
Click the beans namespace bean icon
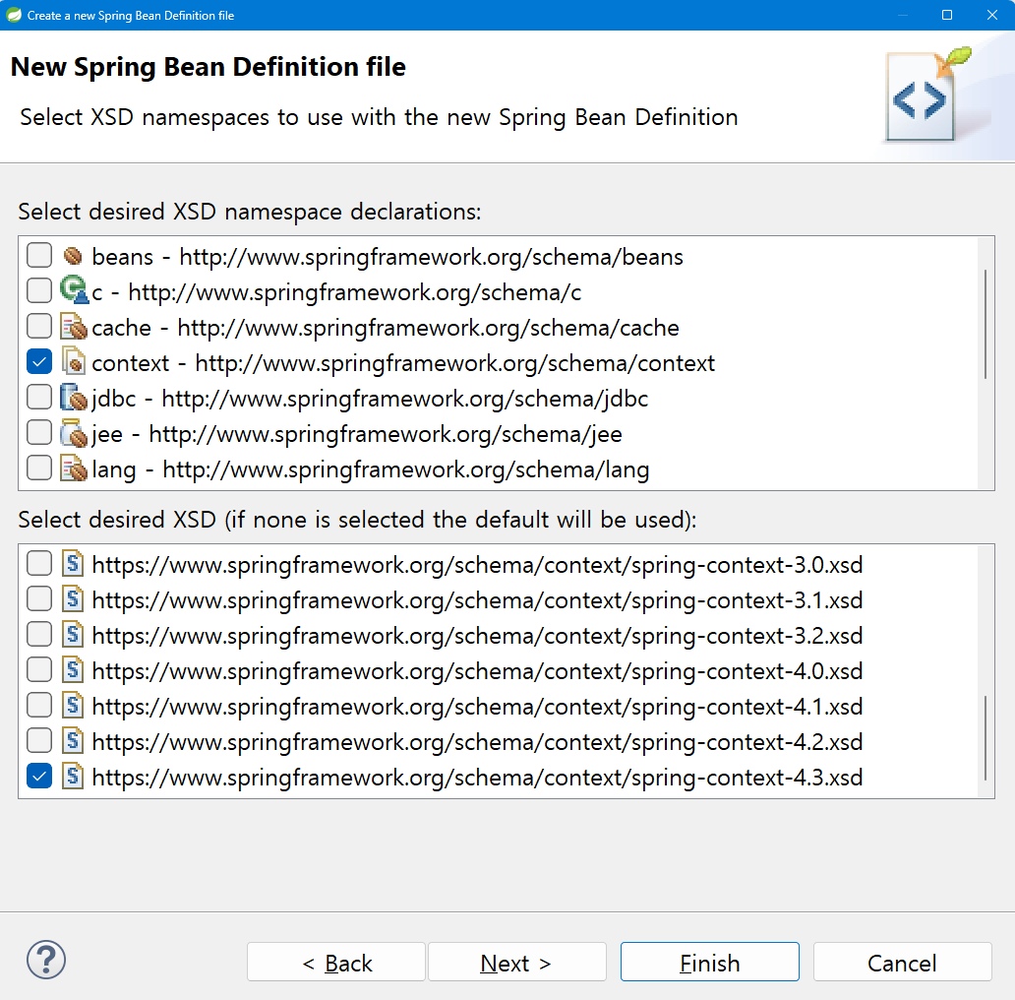pyautogui.click(x=73, y=257)
